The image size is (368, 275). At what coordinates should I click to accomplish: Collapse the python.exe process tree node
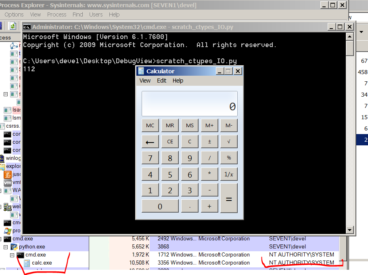[6, 246]
